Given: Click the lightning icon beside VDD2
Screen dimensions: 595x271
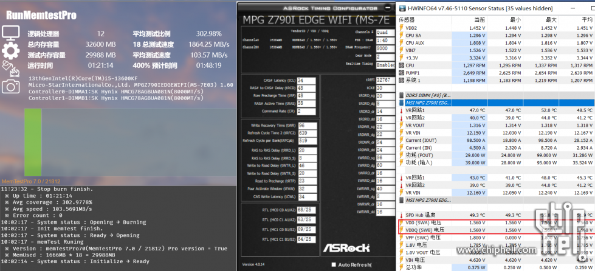Looking at the screenshot, I should click(x=402, y=28).
